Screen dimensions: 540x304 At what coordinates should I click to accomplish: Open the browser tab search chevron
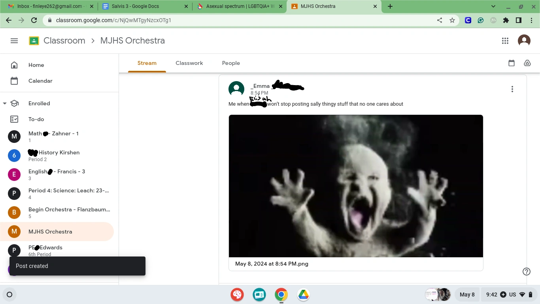[493, 6]
